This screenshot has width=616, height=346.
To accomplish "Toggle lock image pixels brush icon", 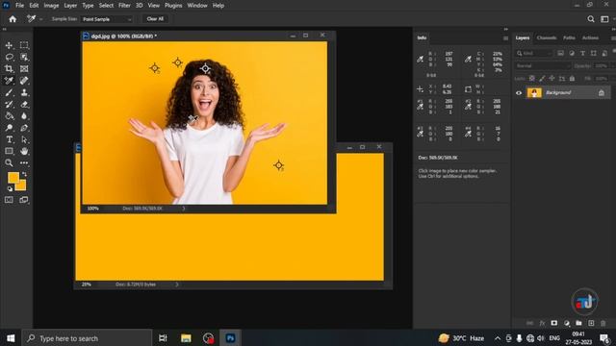I will (542, 79).
